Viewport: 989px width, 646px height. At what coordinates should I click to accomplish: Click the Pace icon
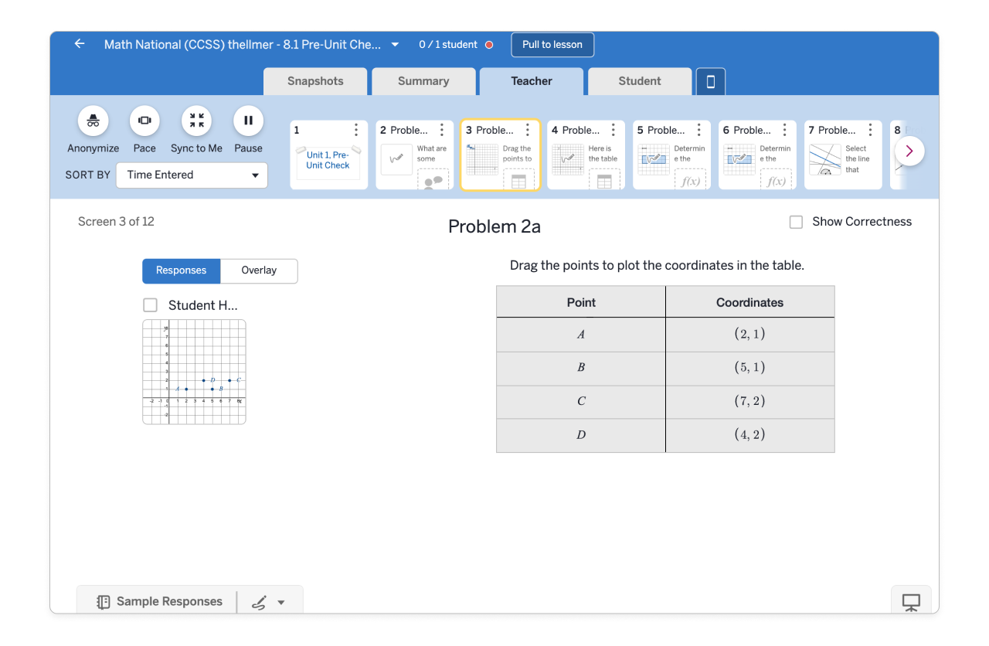click(144, 121)
